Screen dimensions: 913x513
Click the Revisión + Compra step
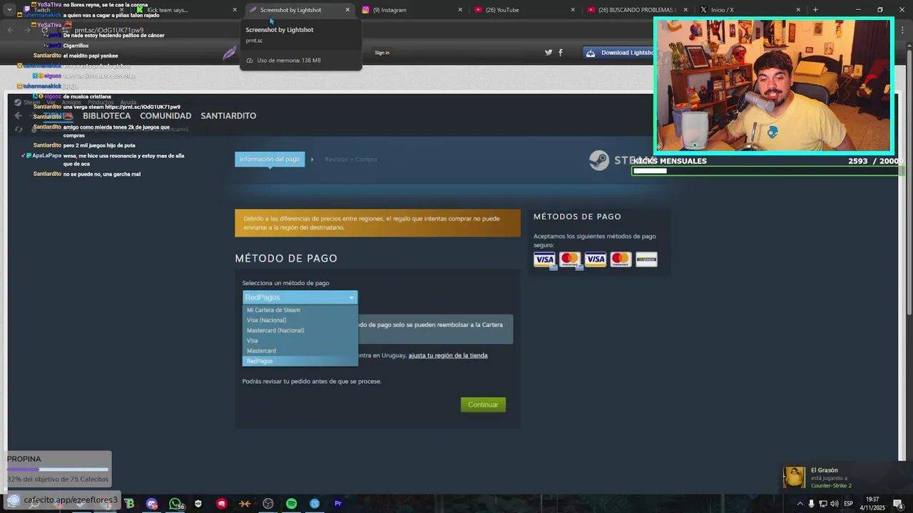[351, 160]
